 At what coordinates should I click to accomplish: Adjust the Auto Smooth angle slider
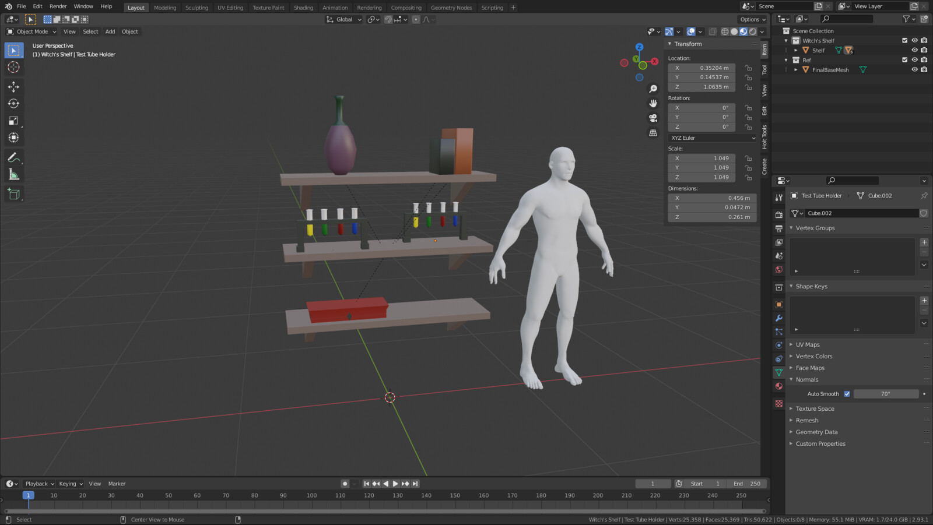[x=886, y=394]
